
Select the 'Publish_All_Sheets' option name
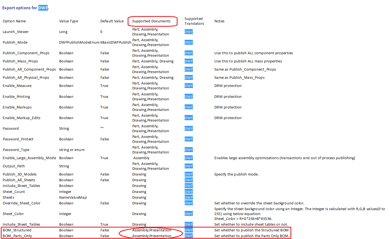click(19, 180)
